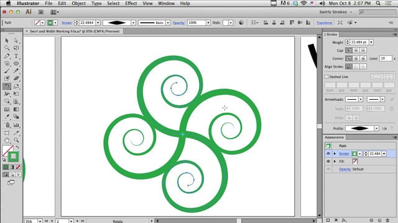Select the Blend tool

click(16, 117)
